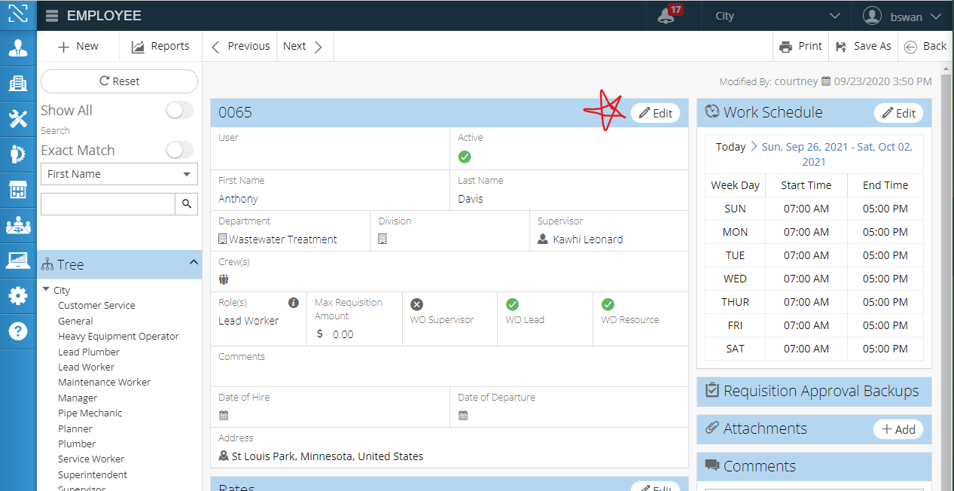Click Save As in the toolbar
Image resolution: width=954 pixels, height=491 pixels.
864,46
